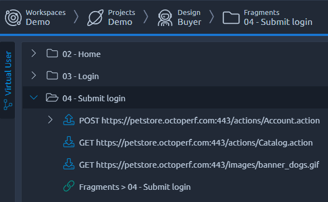Image resolution: width=328 pixels, height=202 pixels.
Task: Click the POST request upload icon
Action: pos(69,120)
